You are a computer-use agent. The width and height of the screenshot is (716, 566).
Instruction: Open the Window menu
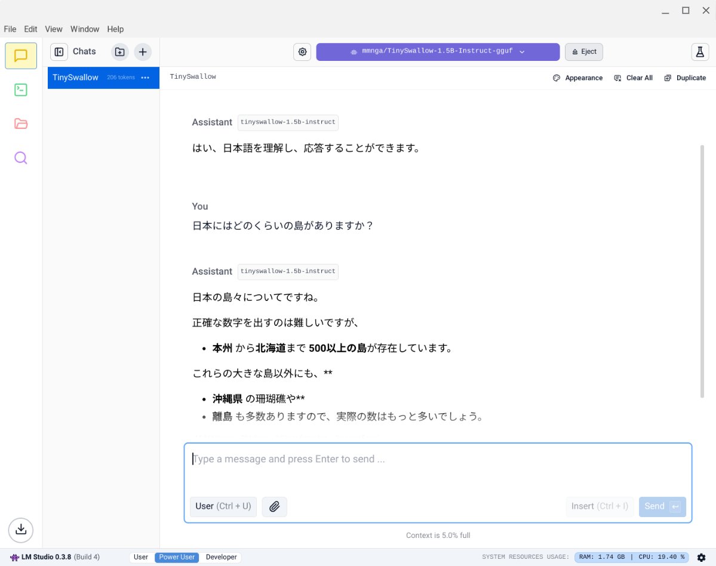pos(84,29)
